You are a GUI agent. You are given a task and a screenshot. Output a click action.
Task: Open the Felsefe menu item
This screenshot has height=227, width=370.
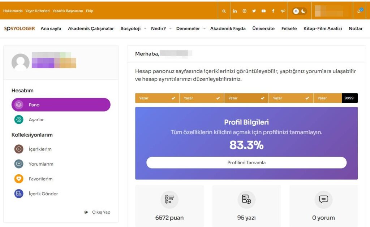(x=289, y=29)
